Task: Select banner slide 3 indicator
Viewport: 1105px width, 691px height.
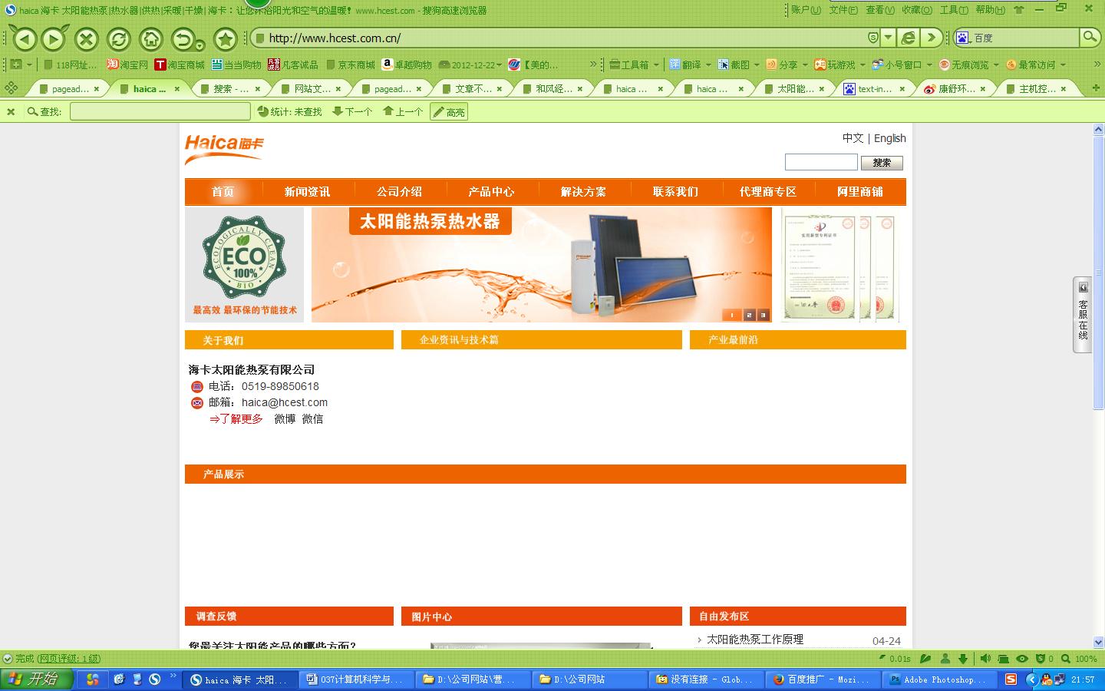Action: point(762,315)
